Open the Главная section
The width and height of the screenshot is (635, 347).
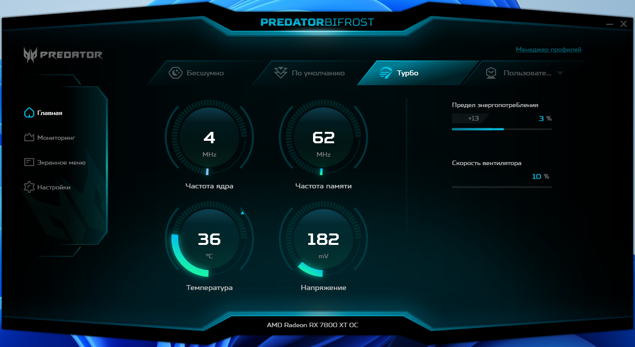click(44, 113)
